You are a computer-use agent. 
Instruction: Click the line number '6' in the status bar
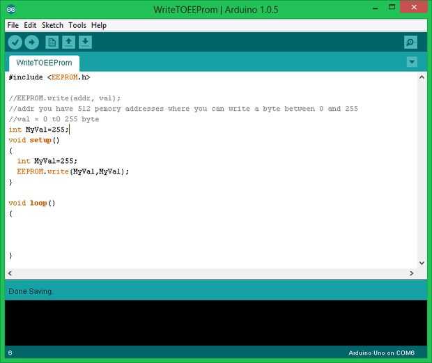click(x=10, y=353)
